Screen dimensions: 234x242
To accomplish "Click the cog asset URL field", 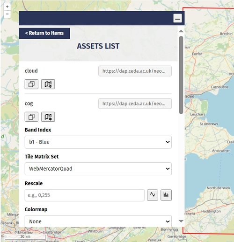I will coord(135,104).
